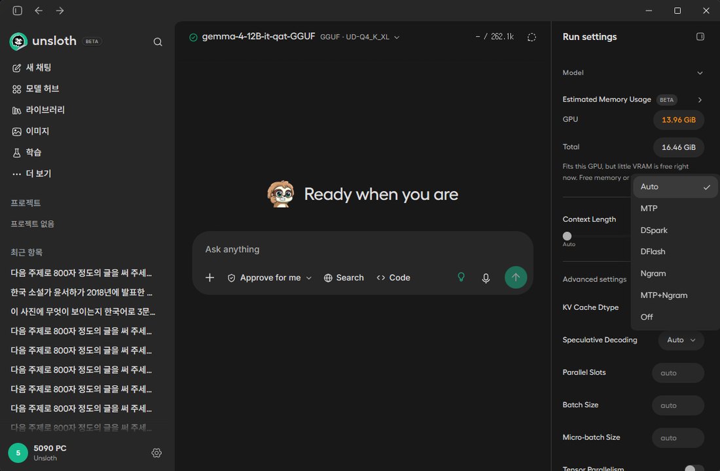Open the settings gear beside 5090 PC

tap(156, 453)
